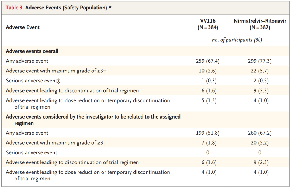Image resolution: width=291 pixels, height=188 pixels.
Task: Click the investigator-related adverse events section heading
Action: [93, 117]
